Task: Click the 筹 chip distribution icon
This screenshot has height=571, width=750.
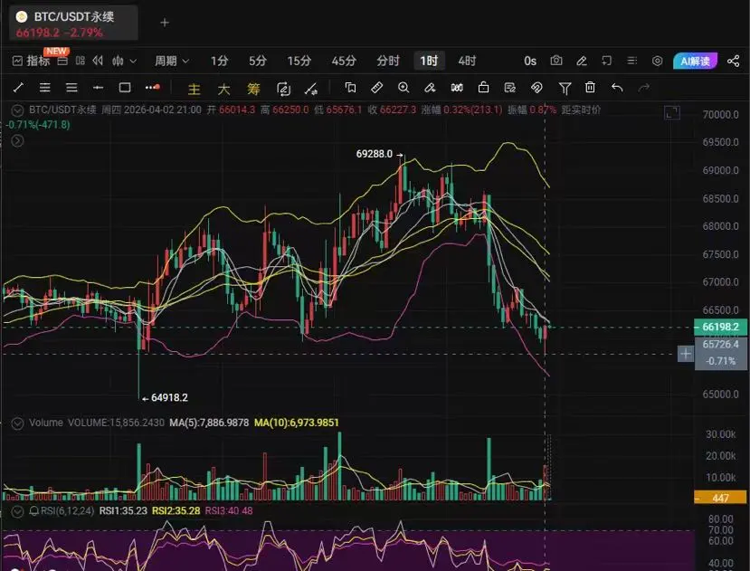Action: pyautogui.click(x=253, y=89)
